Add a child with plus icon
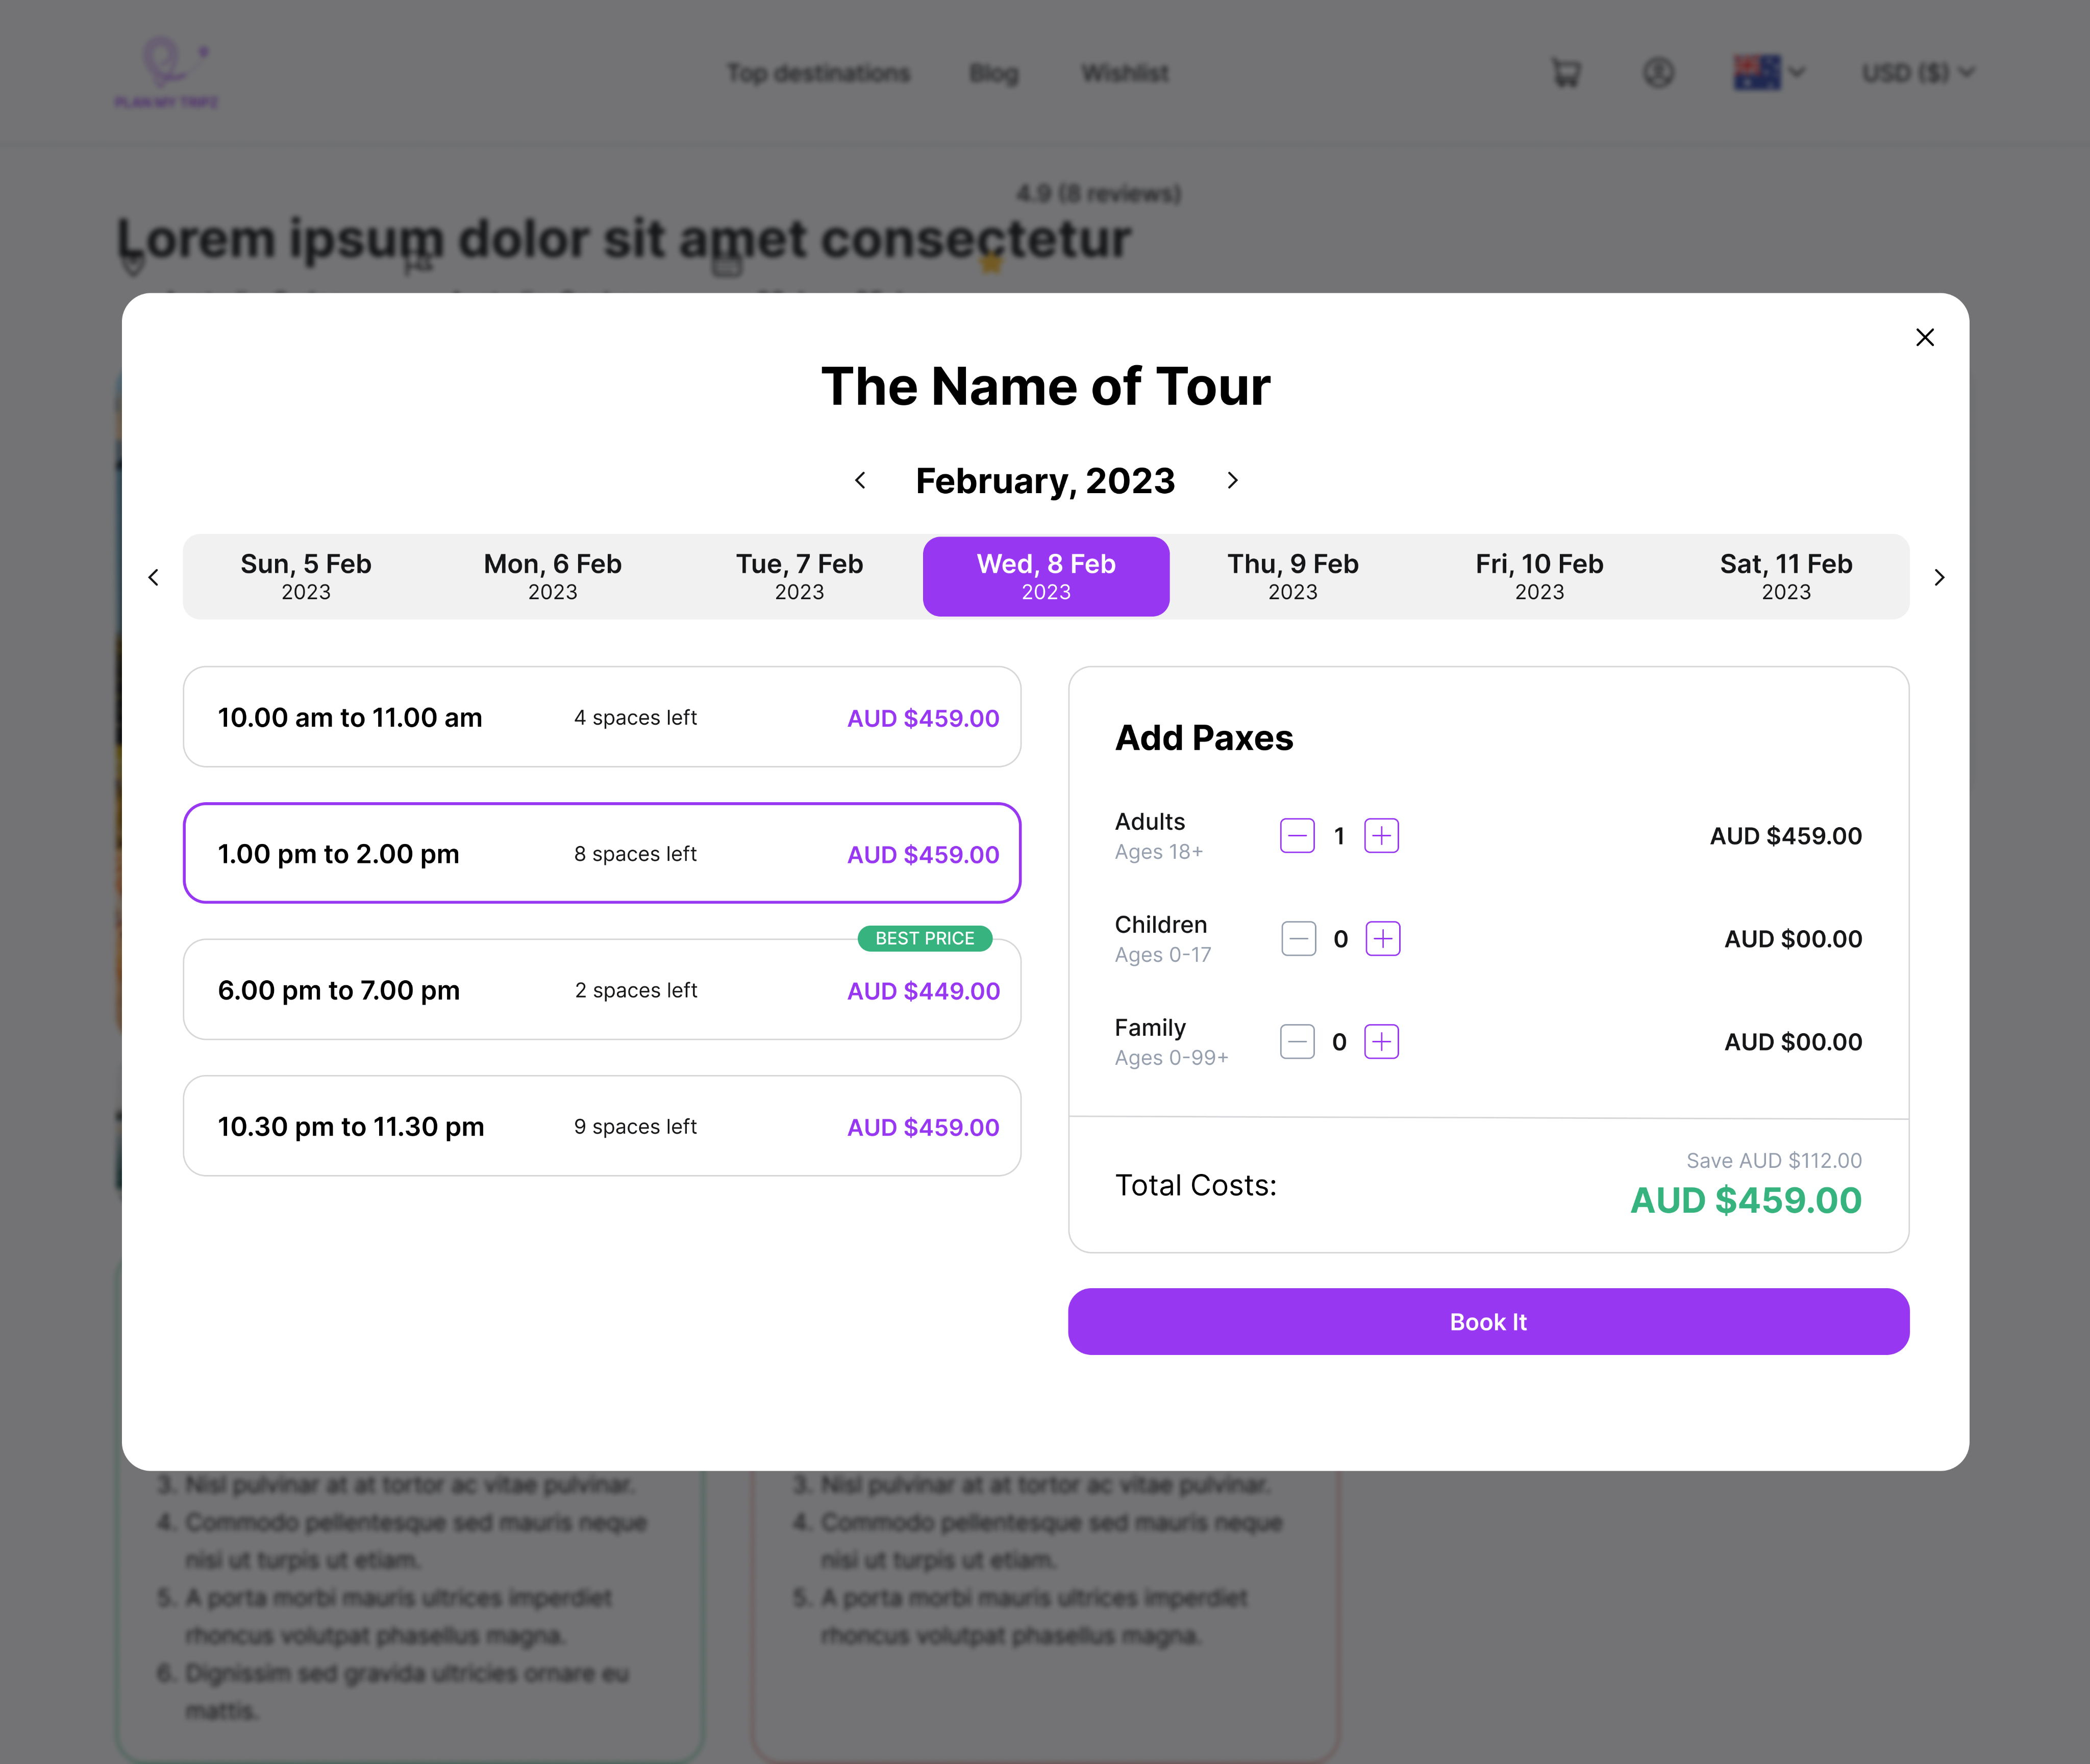This screenshot has height=1764, width=2090. (x=1382, y=938)
